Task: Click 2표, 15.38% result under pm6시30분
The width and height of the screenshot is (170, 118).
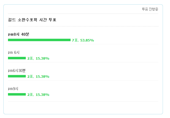Action: [38, 77]
